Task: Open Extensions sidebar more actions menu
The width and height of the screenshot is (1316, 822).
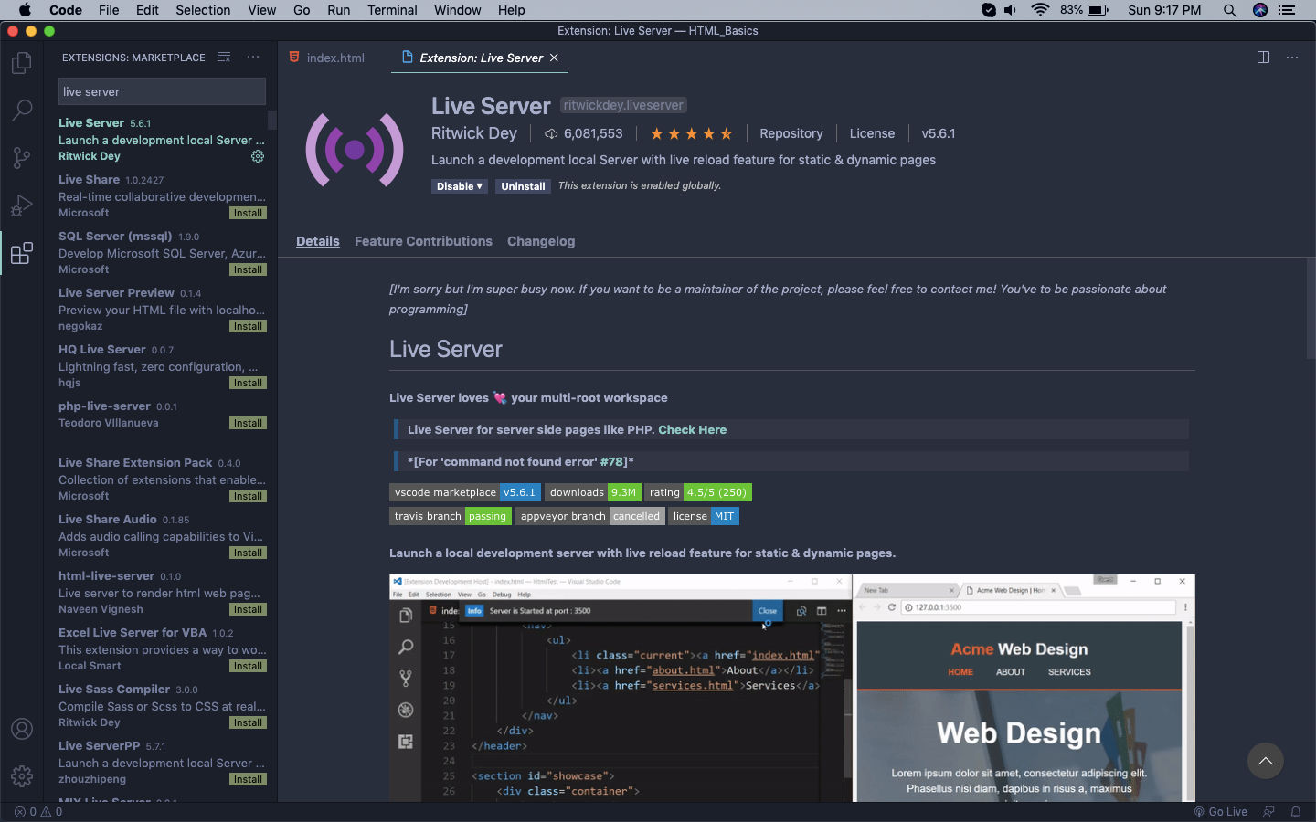Action: [x=253, y=57]
